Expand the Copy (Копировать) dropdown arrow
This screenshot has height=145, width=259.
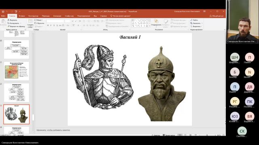(21, 23)
